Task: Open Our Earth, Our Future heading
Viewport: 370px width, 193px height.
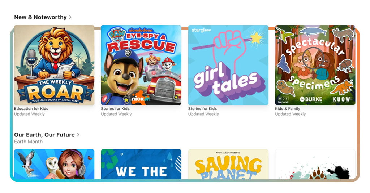Action: (44, 135)
